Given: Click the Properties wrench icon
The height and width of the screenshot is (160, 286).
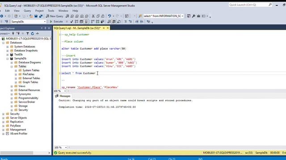Looking at the screenshot, I should coord(193,16).
